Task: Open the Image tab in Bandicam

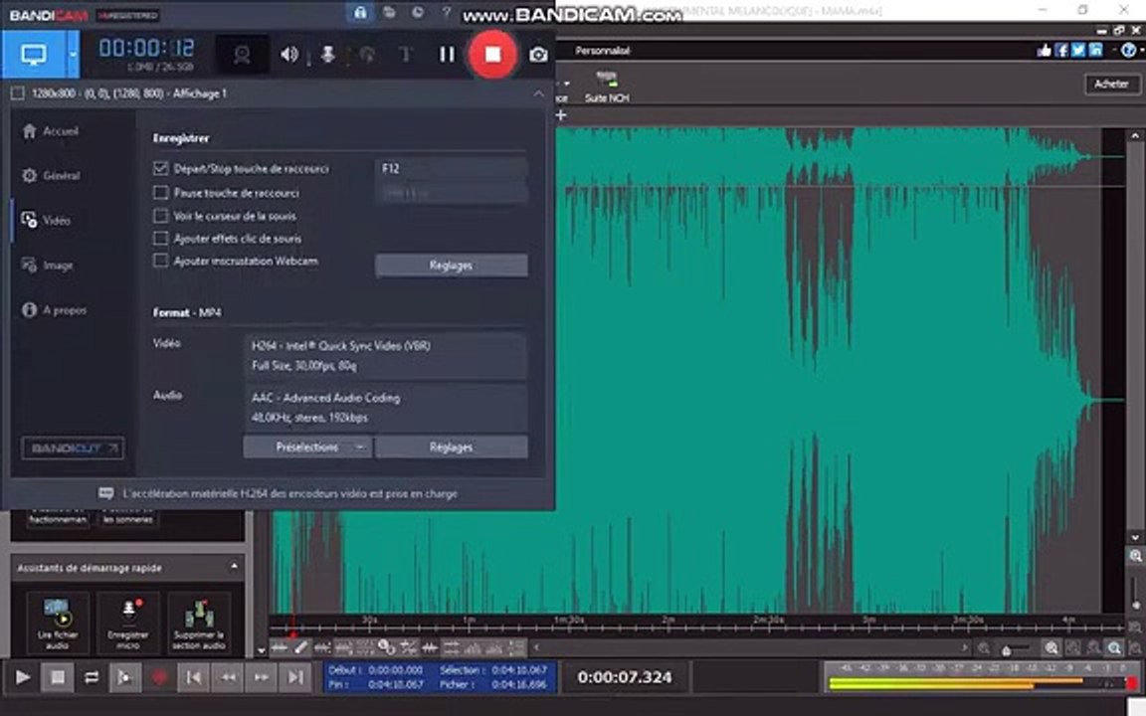Action: [x=48, y=266]
